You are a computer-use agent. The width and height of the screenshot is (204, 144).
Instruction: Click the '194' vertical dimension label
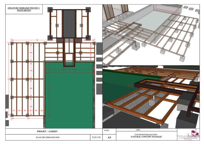(x=31, y=53)
